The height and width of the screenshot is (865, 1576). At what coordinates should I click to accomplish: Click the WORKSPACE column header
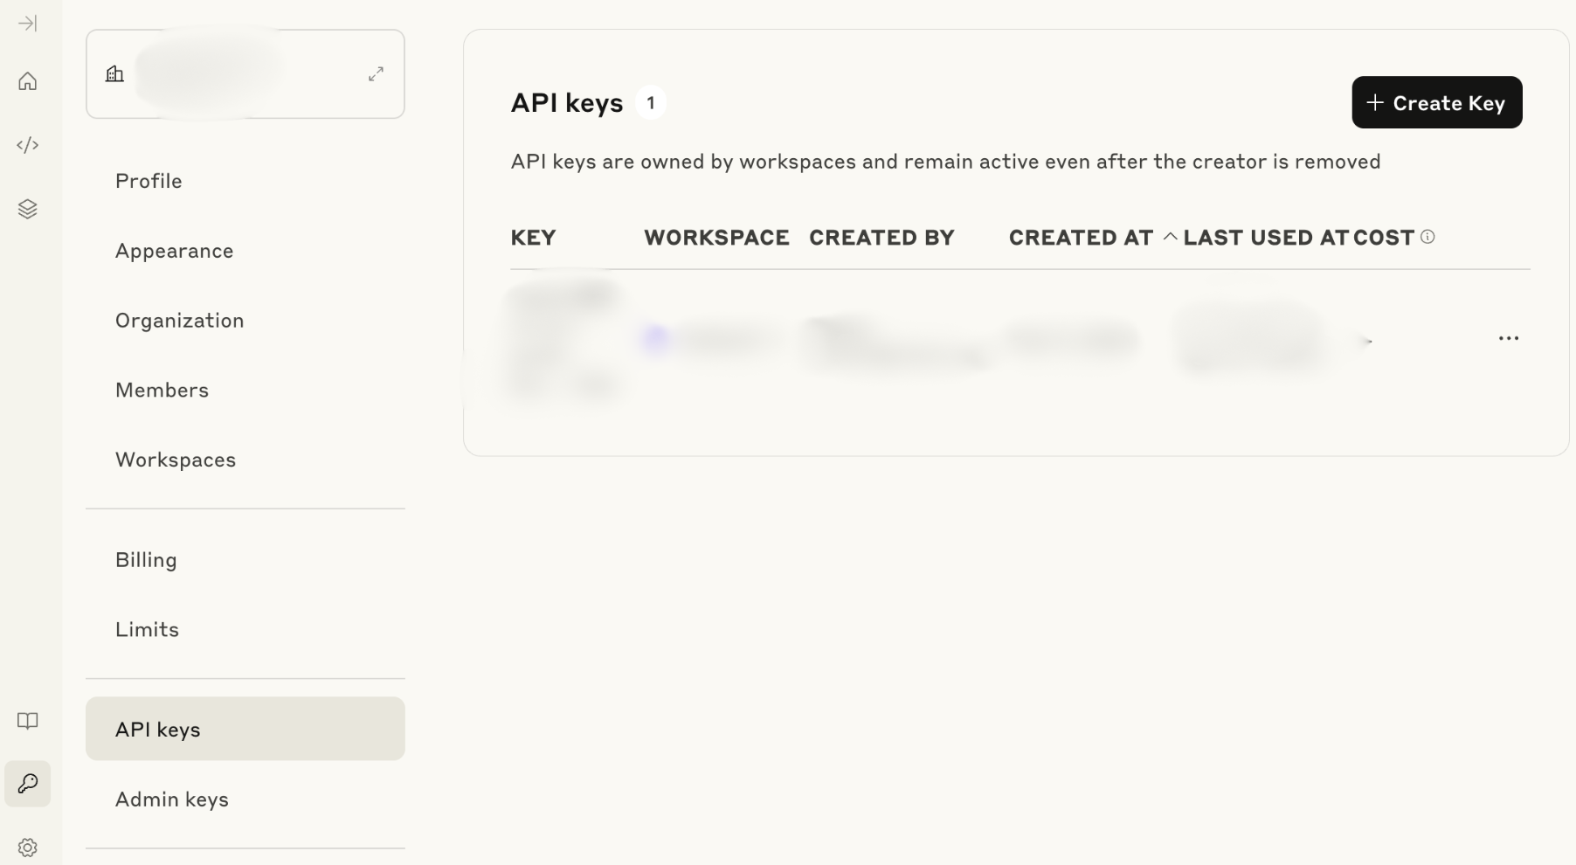click(x=716, y=238)
